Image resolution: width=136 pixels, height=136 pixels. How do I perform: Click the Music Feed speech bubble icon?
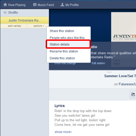(x=35, y=5)
